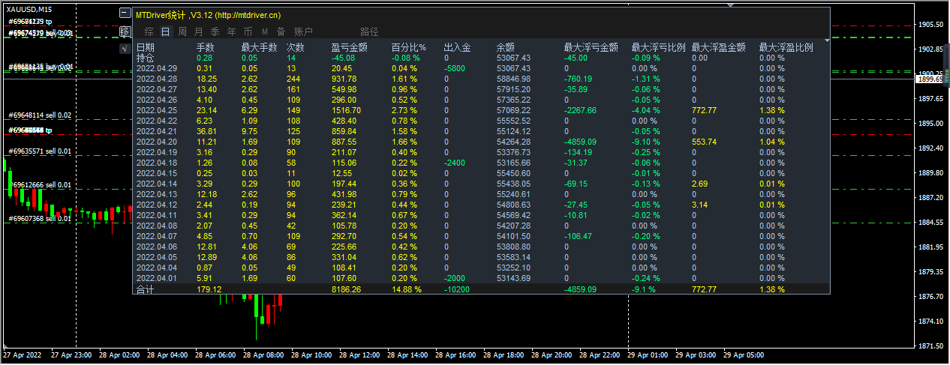Viewport: 950px width, 365px height.
Task: Switch to the 年 yearly tab
Action: [x=231, y=31]
